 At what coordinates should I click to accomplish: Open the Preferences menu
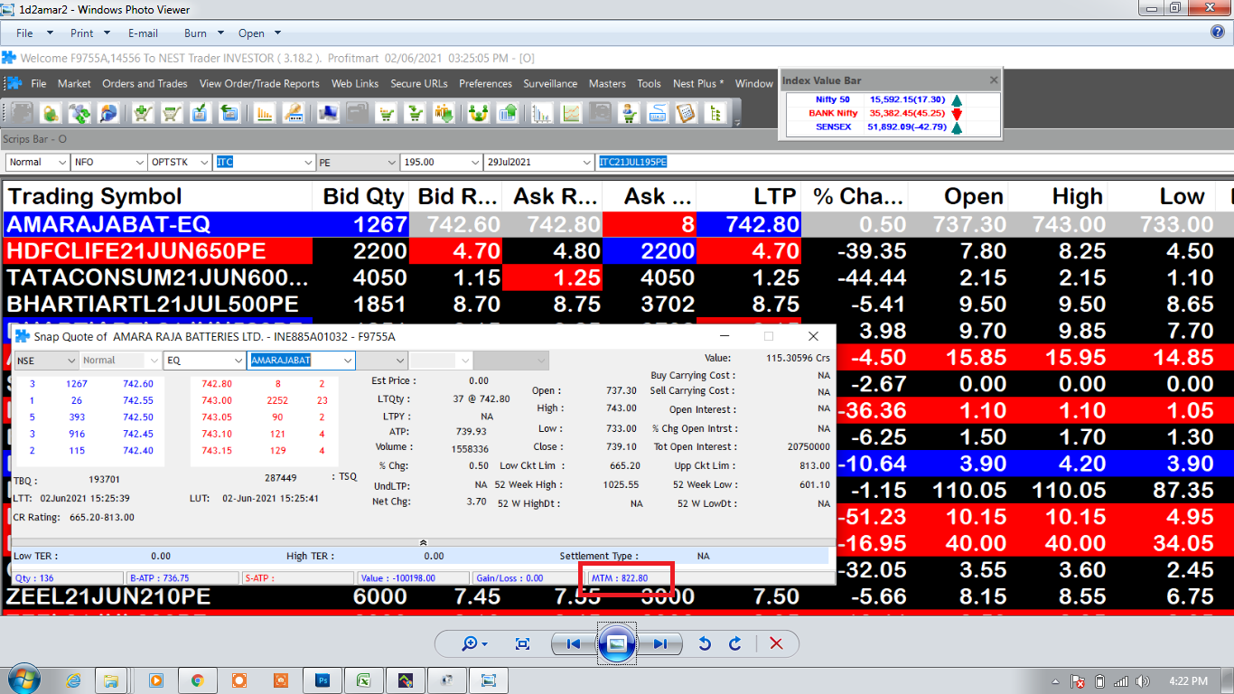(485, 83)
